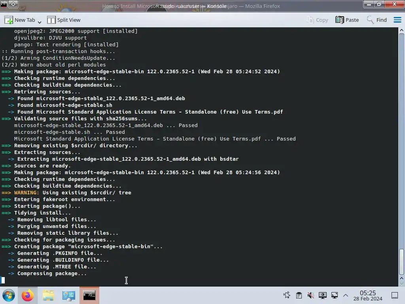
Task: Click 'Arming ConditionNeedsUpdate...' line
Action: pyautogui.click(x=59, y=58)
